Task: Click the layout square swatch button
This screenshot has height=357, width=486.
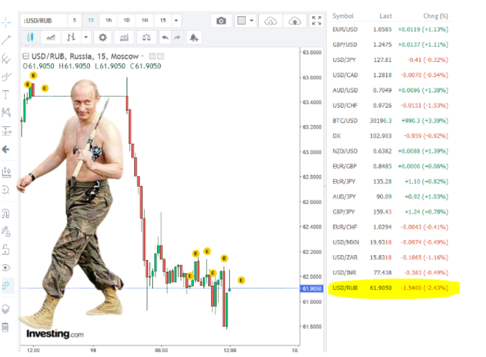Action: click(x=241, y=20)
